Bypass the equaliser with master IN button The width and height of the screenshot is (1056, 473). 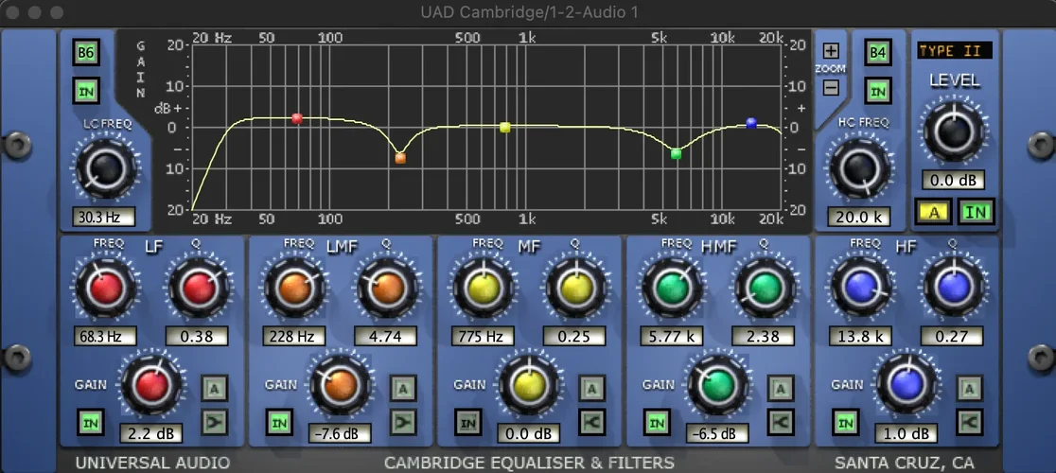976,212
